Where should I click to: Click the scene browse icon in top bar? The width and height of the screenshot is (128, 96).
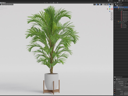point(109,1)
